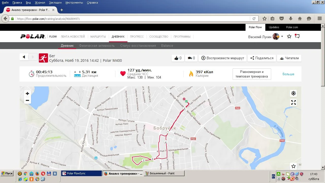Switch to Статус восстановления sub-tab
The image size is (325, 183).
click(138, 46)
